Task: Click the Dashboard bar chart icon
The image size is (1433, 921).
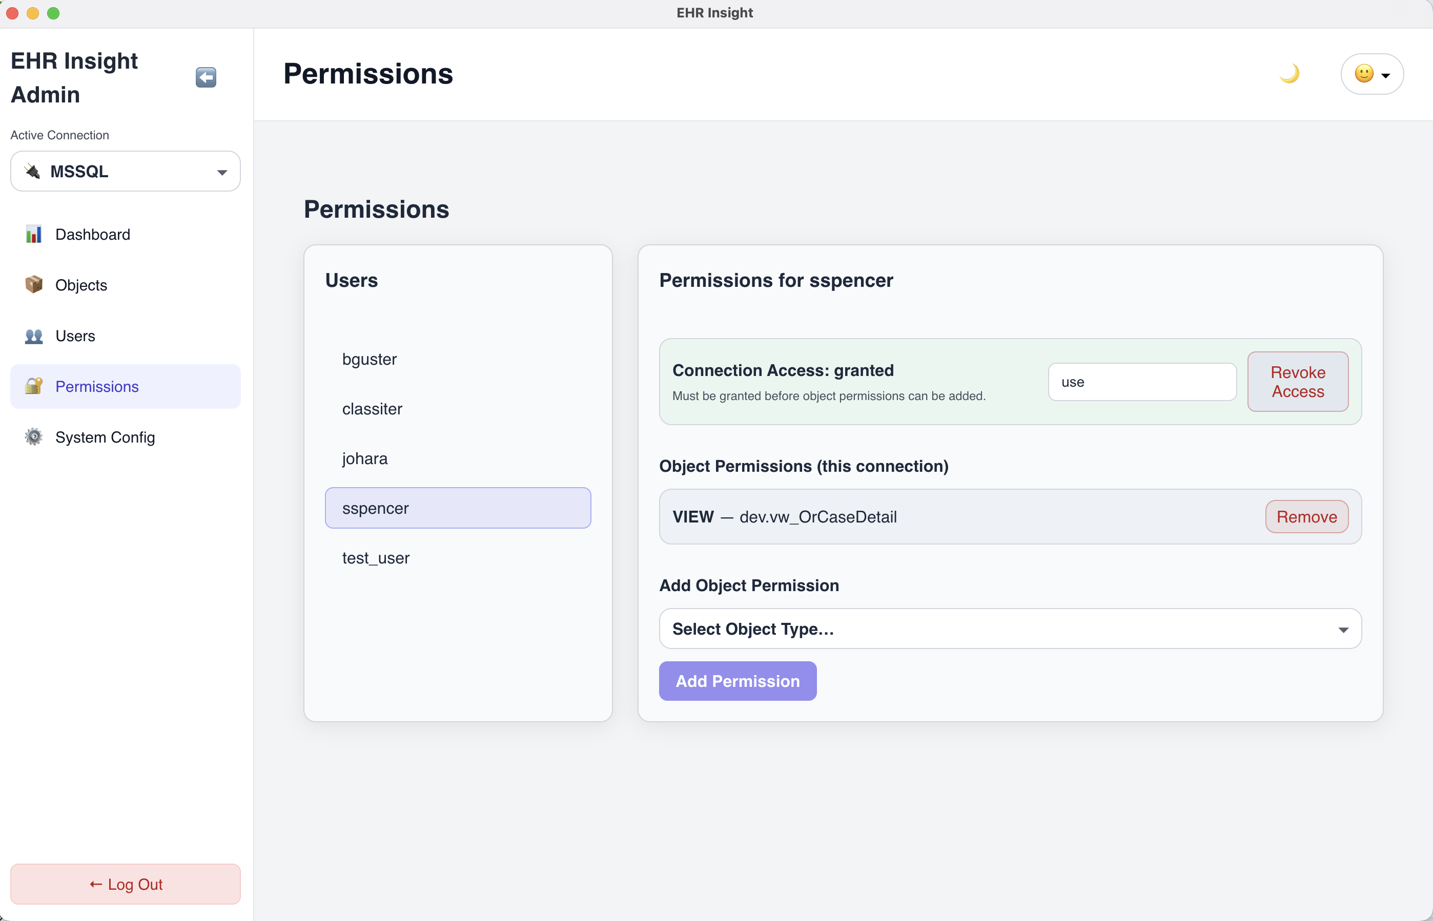Action: pyautogui.click(x=34, y=234)
